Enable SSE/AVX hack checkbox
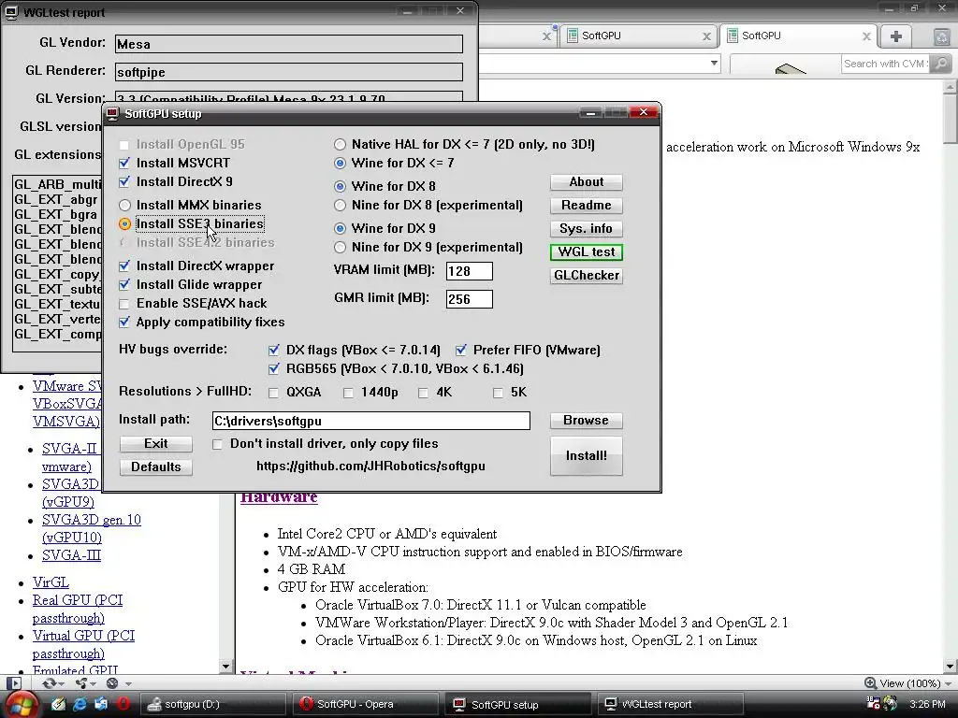This screenshot has width=958, height=718. tap(124, 304)
